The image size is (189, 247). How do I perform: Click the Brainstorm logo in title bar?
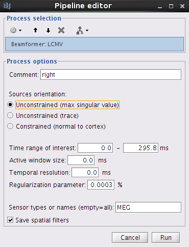7,6
